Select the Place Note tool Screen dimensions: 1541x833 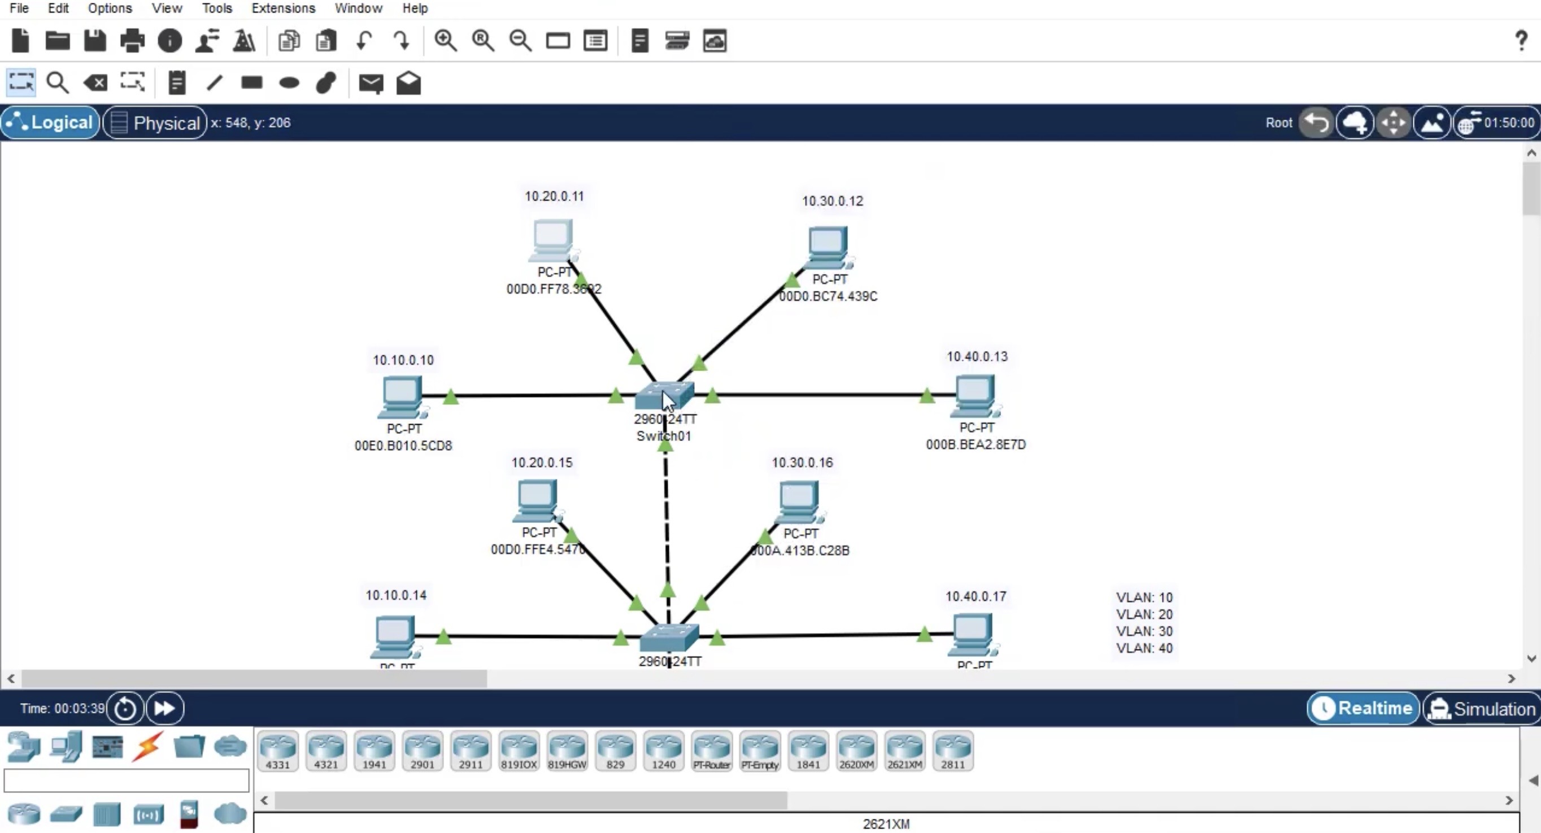pos(176,82)
